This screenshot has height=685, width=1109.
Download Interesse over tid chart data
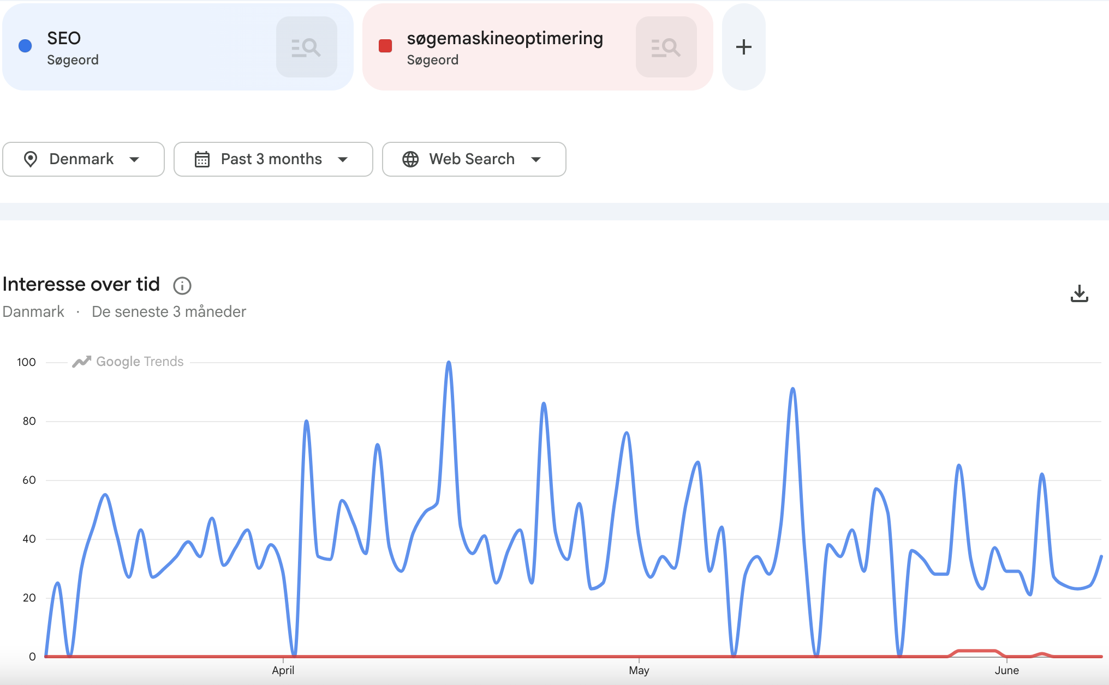[x=1079, y=293]
